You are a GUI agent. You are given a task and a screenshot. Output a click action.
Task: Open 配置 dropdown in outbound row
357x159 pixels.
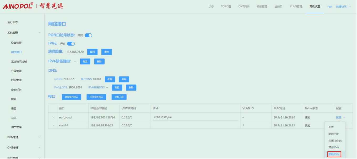[x=340, y=117]
